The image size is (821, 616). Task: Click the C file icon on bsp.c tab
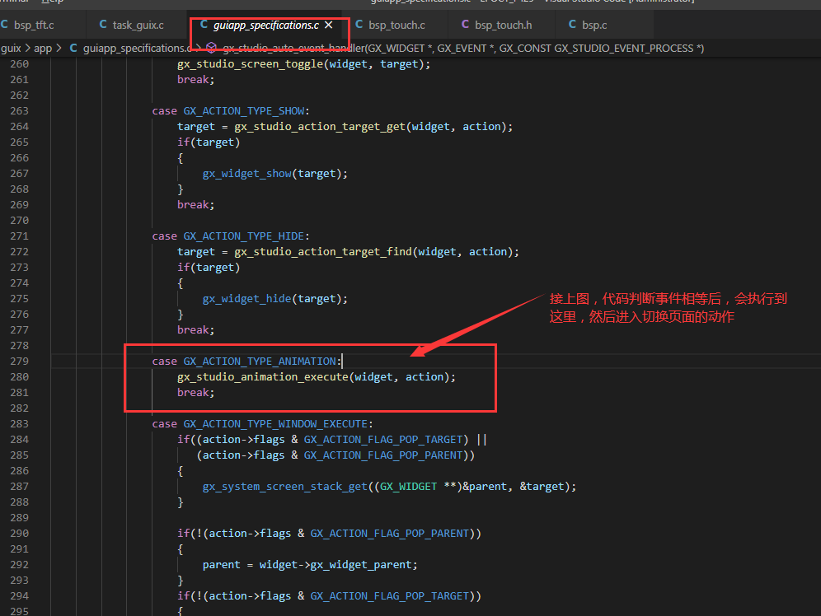[x=572, y=25]
